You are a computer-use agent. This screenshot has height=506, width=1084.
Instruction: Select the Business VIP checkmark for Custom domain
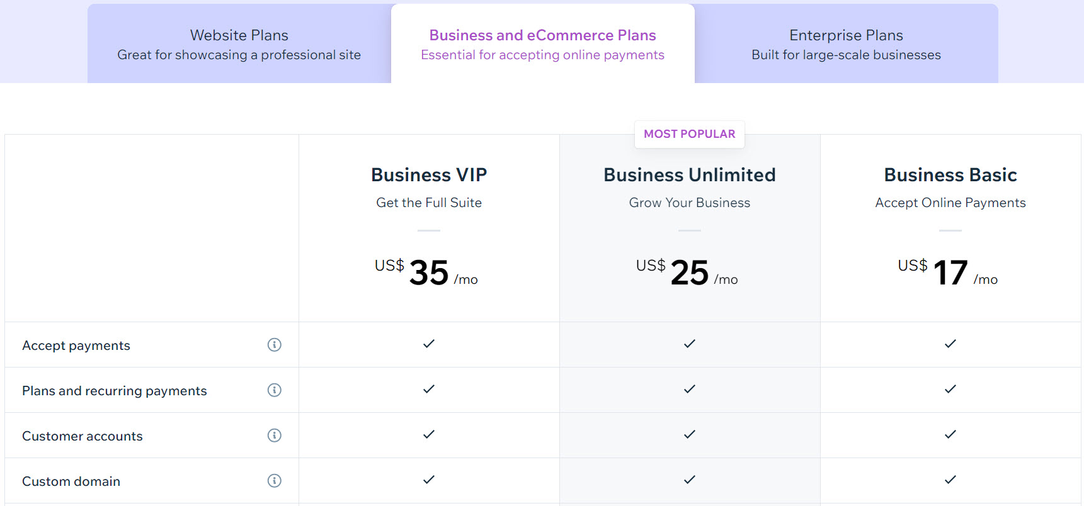tap(429, 480)
